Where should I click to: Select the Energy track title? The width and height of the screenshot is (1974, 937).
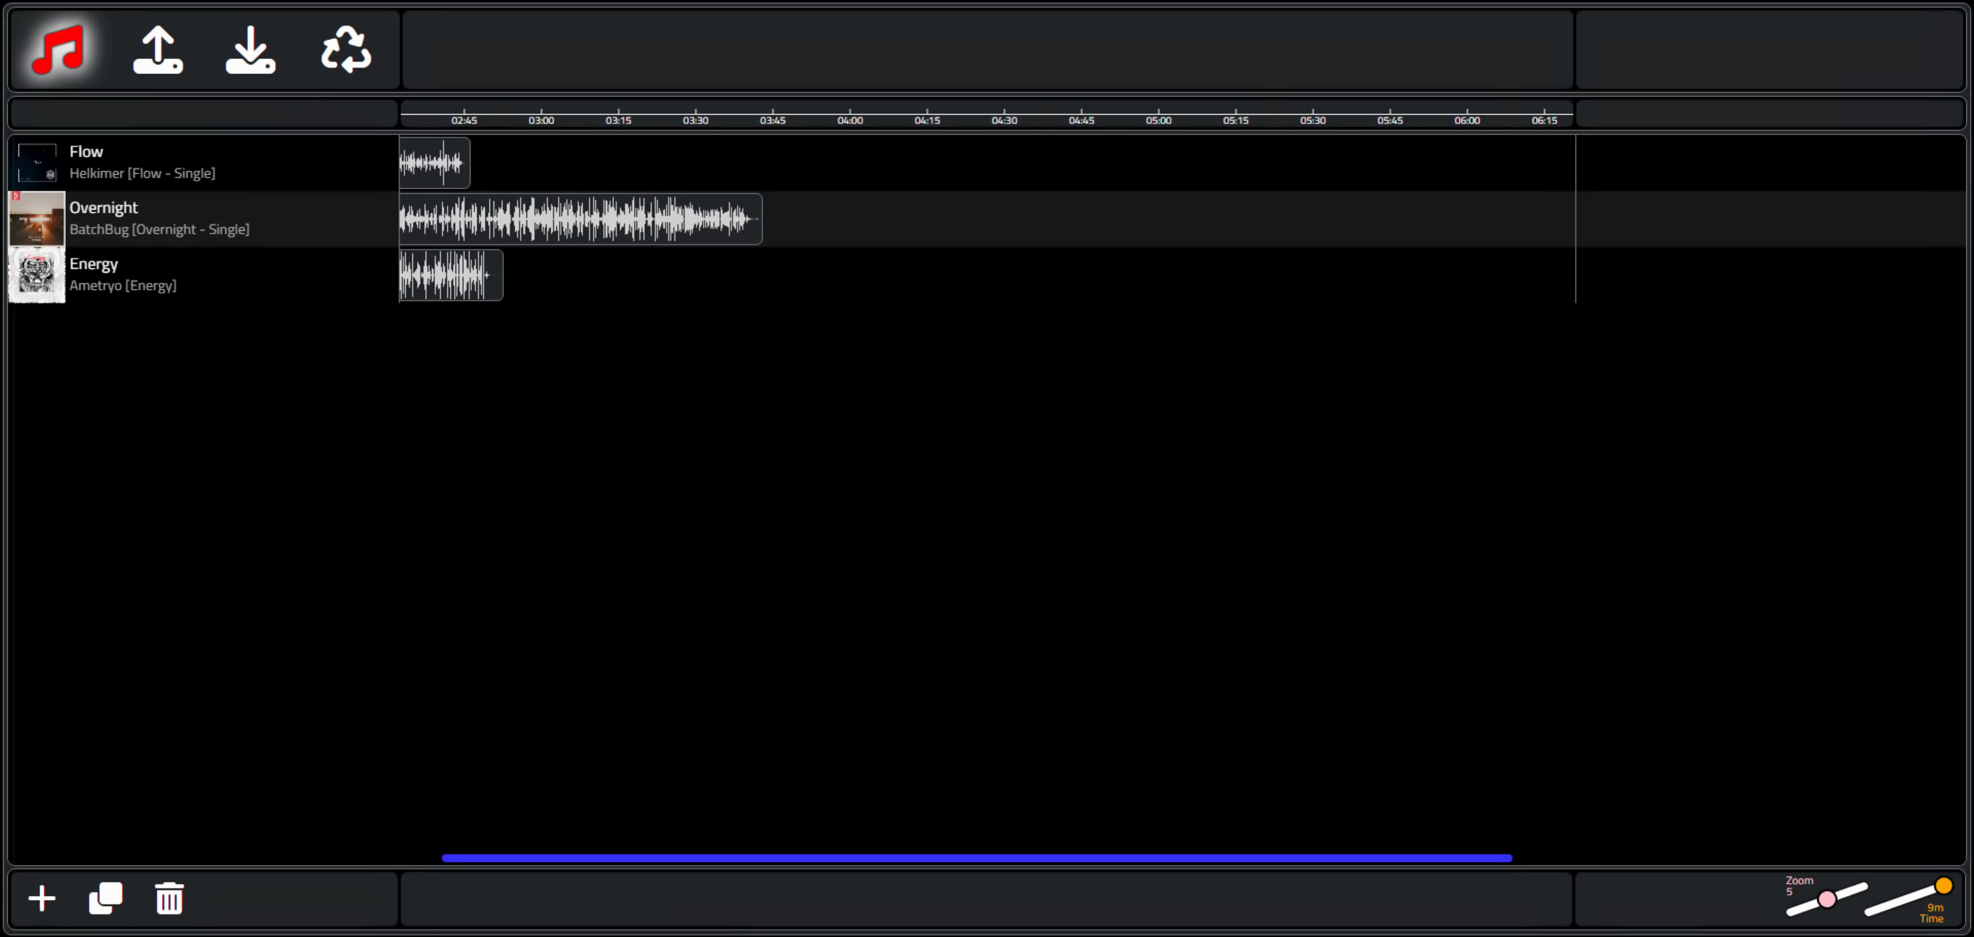pyautogui.click(x=94, y=264)
